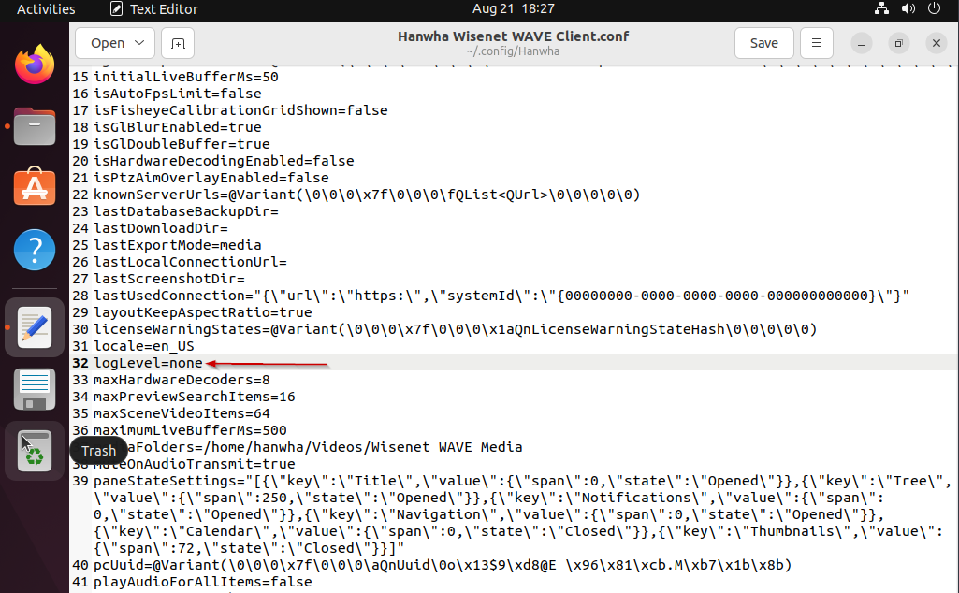Viewport: 959px width, 593px height.
Task: Close the Text Editor window
Action: click(936, 43)
